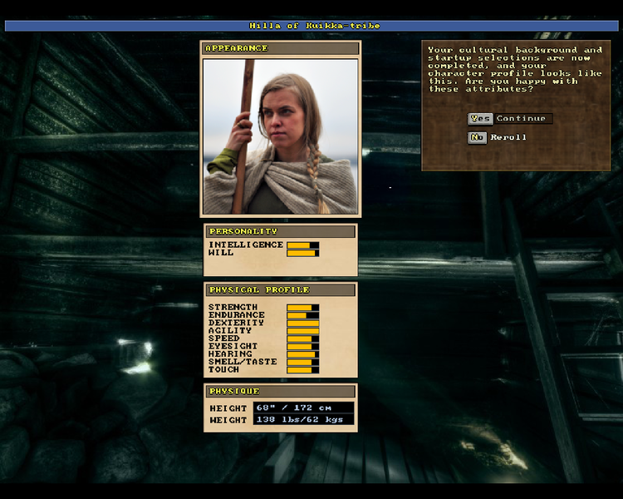
Task: Click the Touch attribute bar
Action: [302, 369]
